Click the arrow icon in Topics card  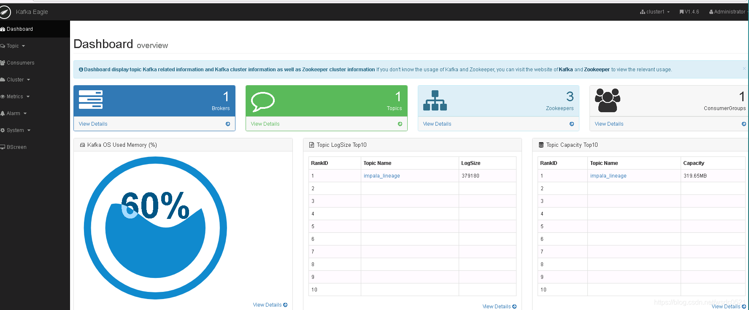(400, 124)
